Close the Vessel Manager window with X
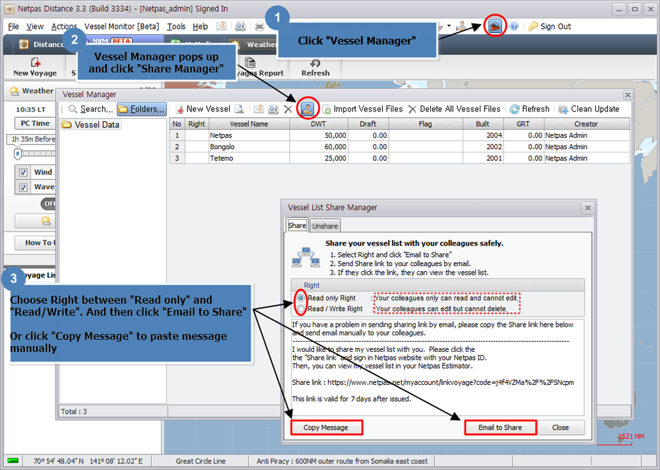 [628, 95]
